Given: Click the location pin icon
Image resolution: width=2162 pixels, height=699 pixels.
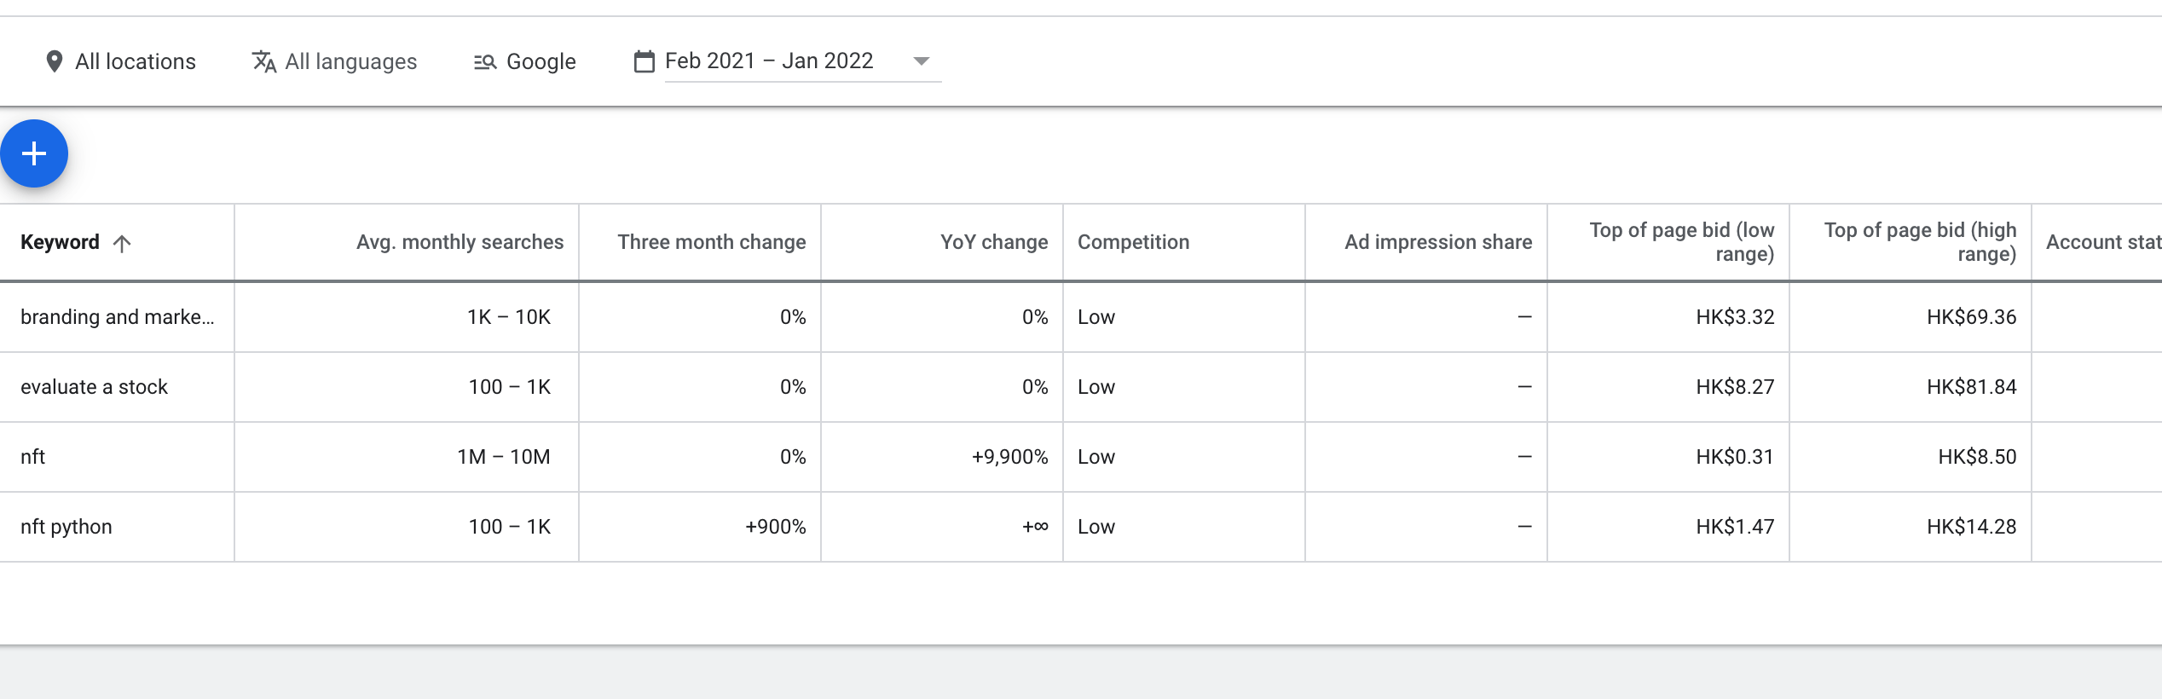Looking at the screenshot, I should 54,61.
